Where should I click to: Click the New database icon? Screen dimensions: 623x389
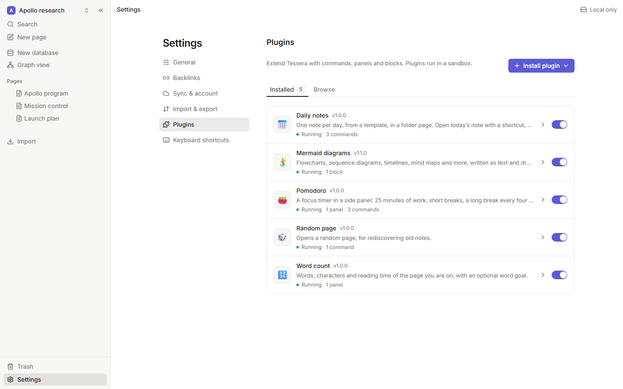(10, 53)
